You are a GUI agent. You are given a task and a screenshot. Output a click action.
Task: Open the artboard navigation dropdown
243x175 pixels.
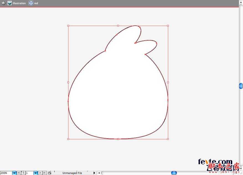(36, 173)
